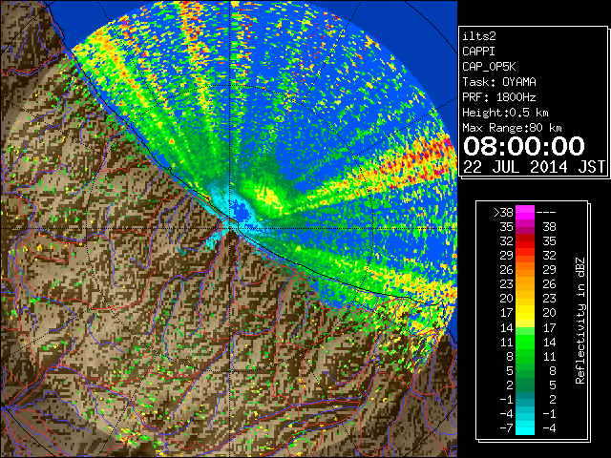
Task: Click the magenta >38 dBZ legend swatch
Action: point(525,213)
